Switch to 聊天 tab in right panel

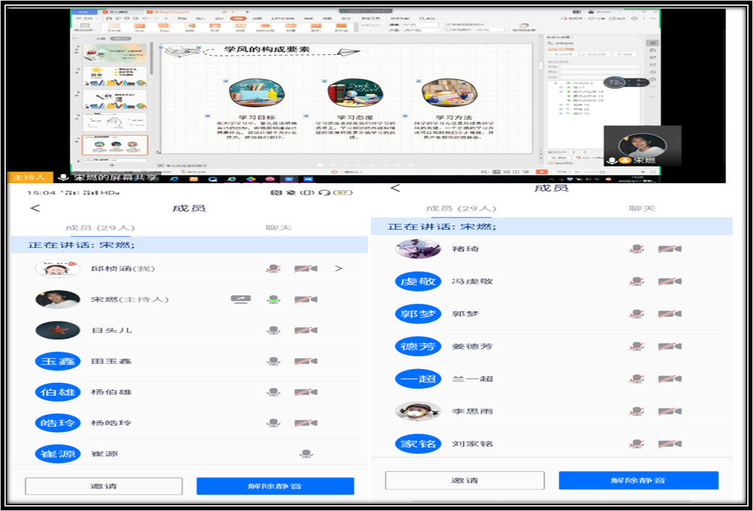pos(641,208)
